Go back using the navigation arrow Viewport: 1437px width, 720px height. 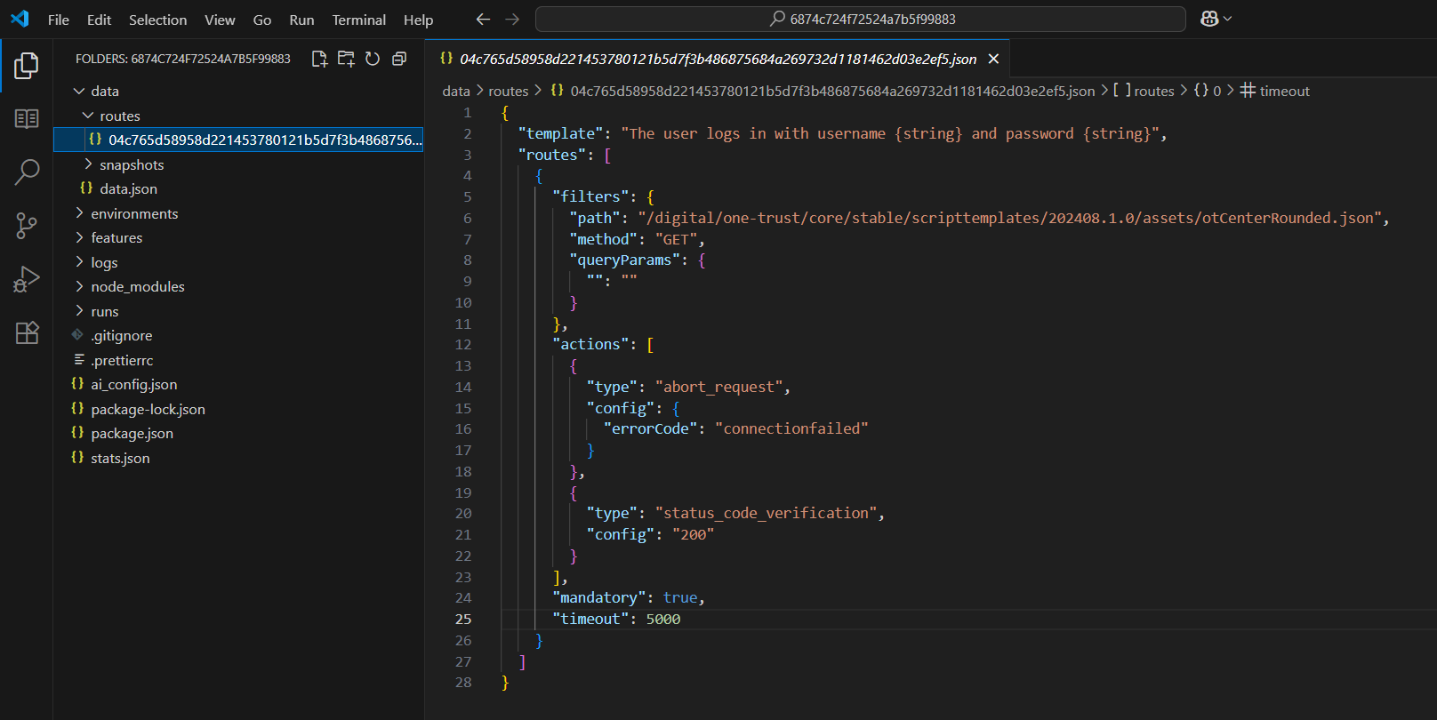tap(483, 19)
